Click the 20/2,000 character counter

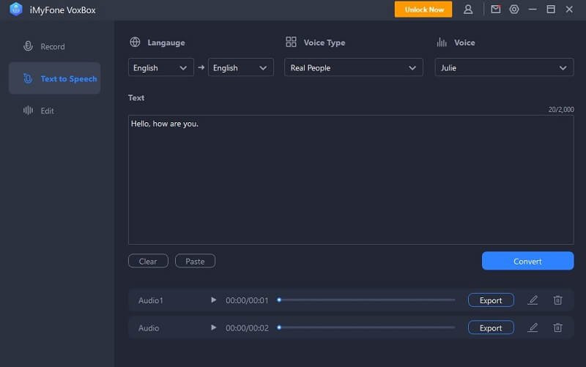[x=561, y=109]
